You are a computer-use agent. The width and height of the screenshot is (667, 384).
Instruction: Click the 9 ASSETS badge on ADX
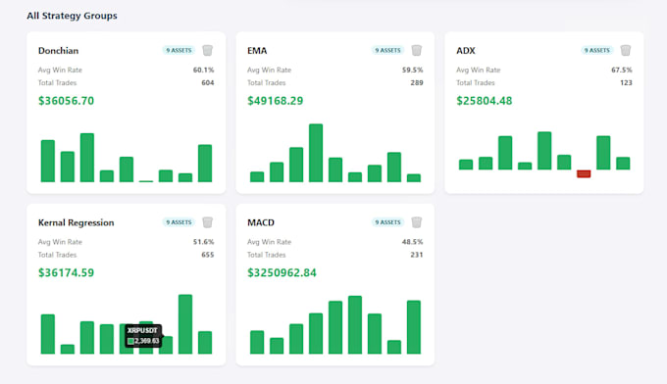click(x=596, y=51)
